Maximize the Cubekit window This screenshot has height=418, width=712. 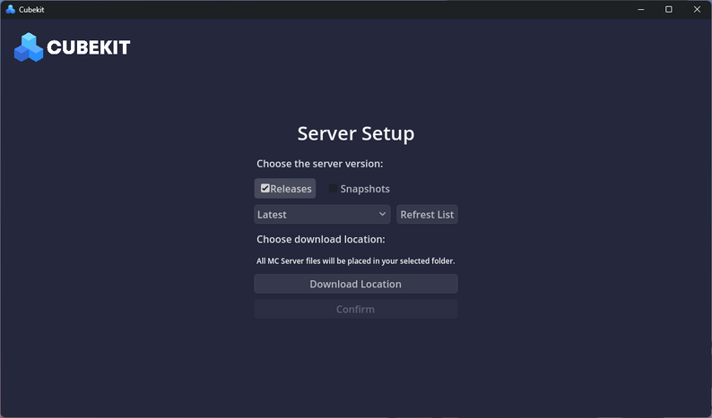(669, 9)
